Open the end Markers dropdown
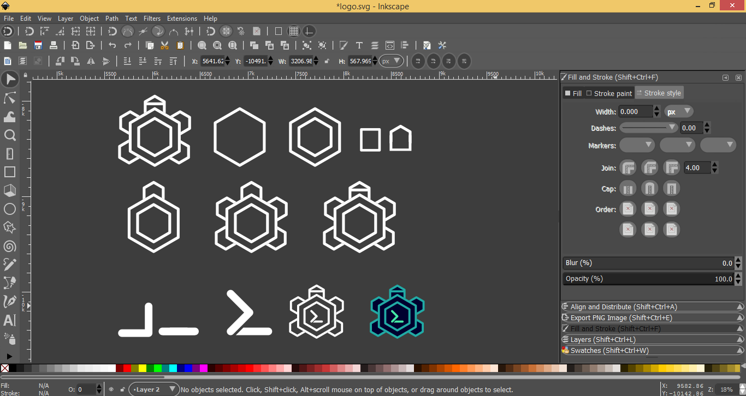Screen dimensions: 746x396 (x=718, y=145)
